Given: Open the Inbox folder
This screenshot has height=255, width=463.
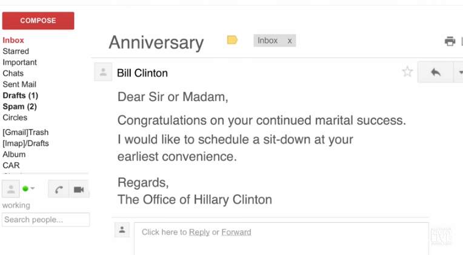Looking at the screenshot, I should pos(13,40).
